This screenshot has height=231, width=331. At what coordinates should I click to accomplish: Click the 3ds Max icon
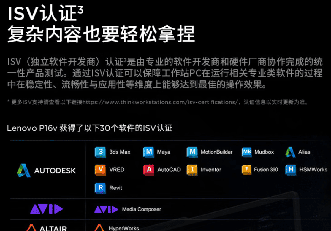point(100,152)
